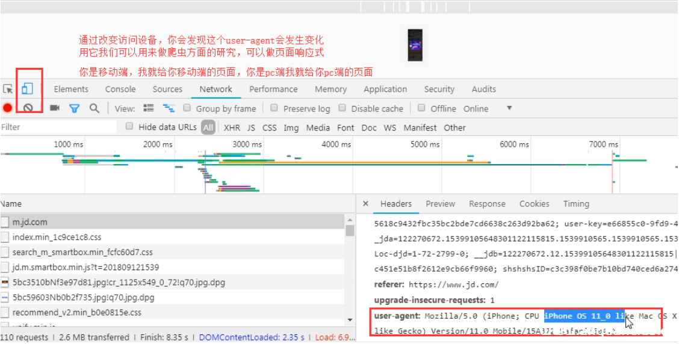Image resolution: width=682 pixels, height=344 pixels.
Task: Filter requests by XHR
Action: (232, 127)
